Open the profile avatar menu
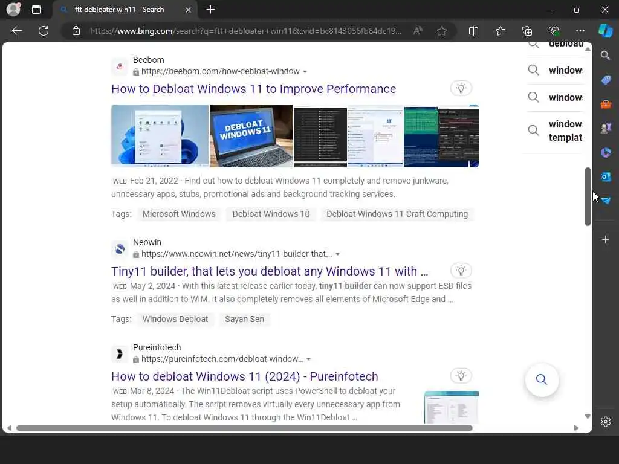Viewport: 619px width, 464px height. tap(13, 10)
